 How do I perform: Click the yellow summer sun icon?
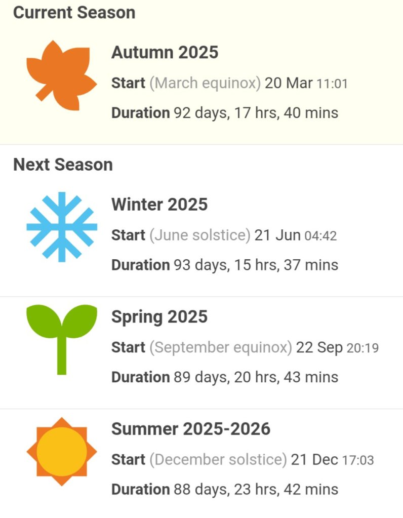[x=62, y=452]
